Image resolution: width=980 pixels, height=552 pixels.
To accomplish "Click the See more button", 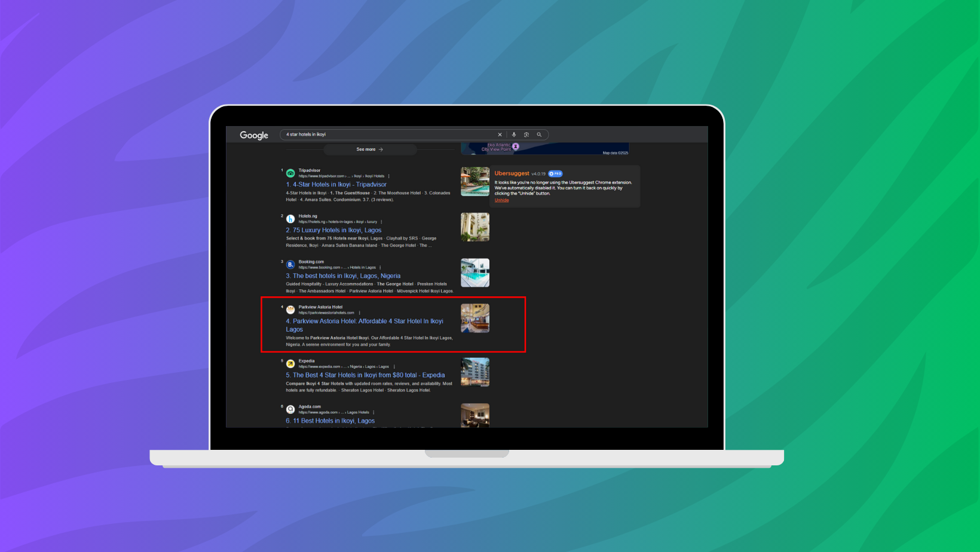I will (370, 149).
